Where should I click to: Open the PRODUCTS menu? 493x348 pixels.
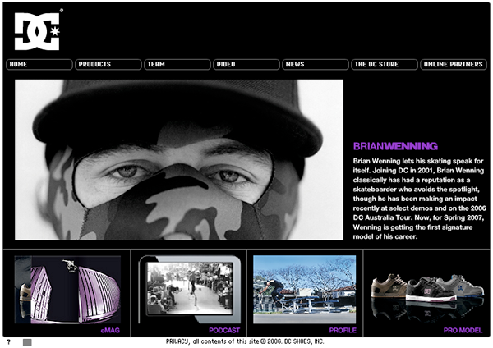pyautogui.click(x=108, y=64)
